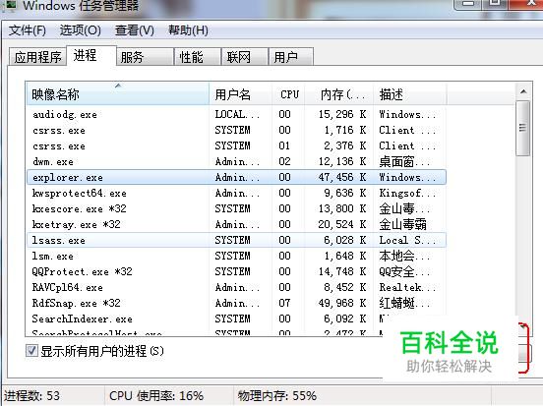The image size is (543, 406).
Task: Select the kwsprotect64.exe process
Action: pyautogui.click(x=236, y=193)
